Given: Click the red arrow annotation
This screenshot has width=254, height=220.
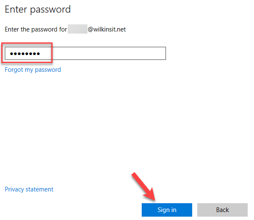Looking at the screenshot, I should click(144, 186).
